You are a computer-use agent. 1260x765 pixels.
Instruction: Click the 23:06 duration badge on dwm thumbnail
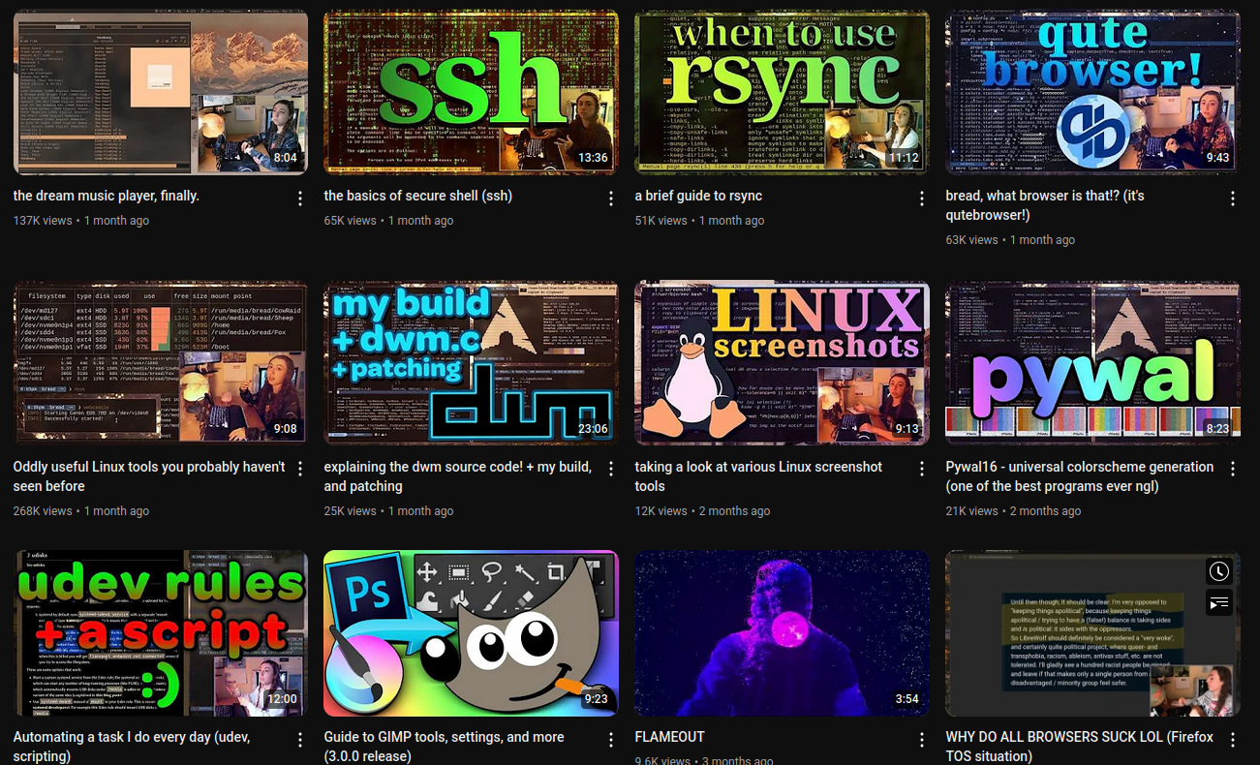click(591, 429)
